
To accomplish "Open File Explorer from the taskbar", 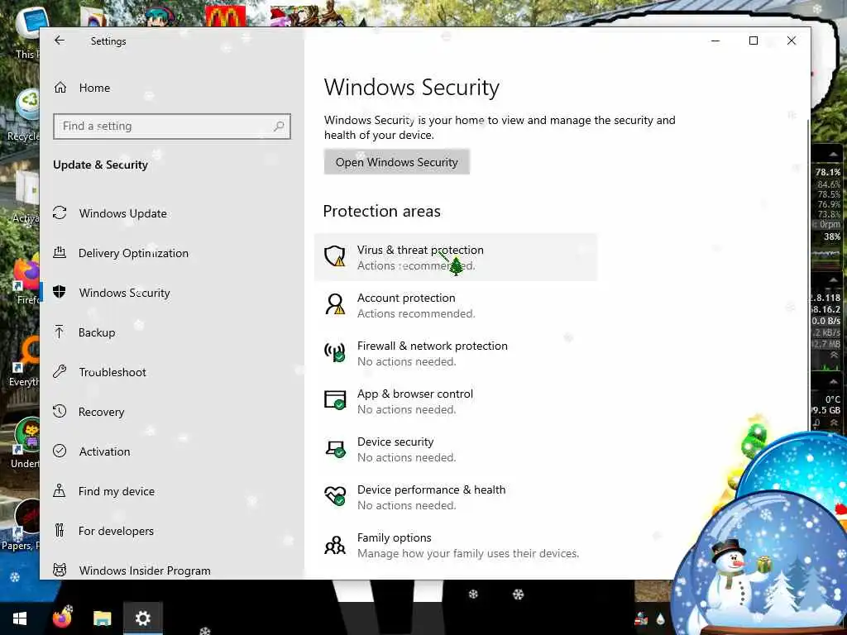I will pyautogui.click(x=102, y=618).
